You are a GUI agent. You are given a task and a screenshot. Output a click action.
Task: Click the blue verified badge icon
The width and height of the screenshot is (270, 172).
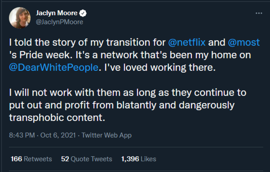click(x=83, y=13)
